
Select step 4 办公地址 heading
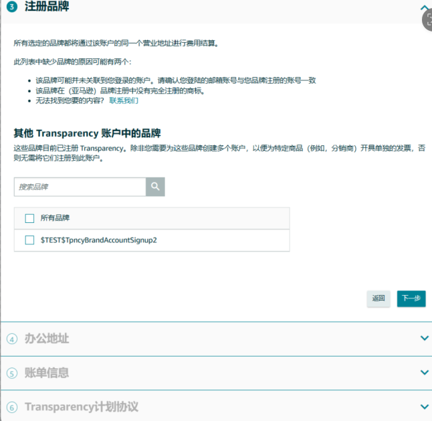point(47,338)
